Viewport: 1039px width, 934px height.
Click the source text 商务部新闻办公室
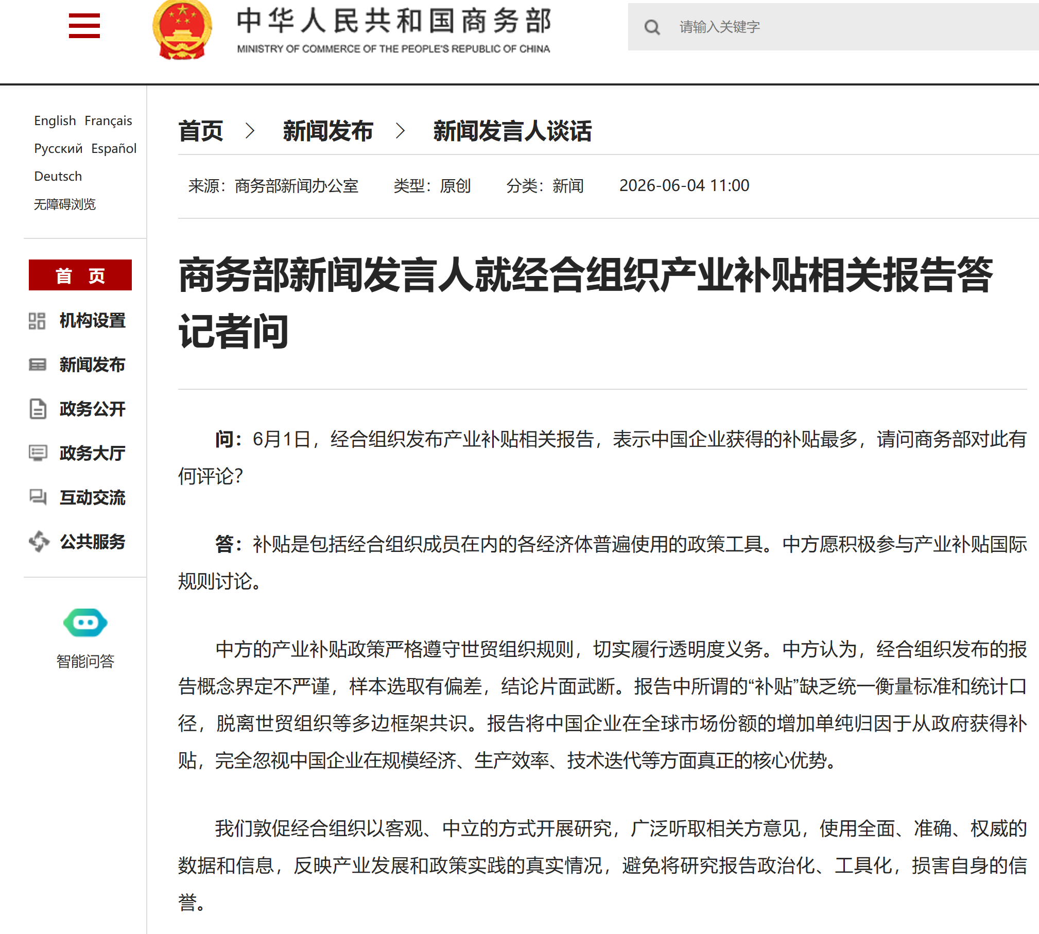tap(297, 186)
